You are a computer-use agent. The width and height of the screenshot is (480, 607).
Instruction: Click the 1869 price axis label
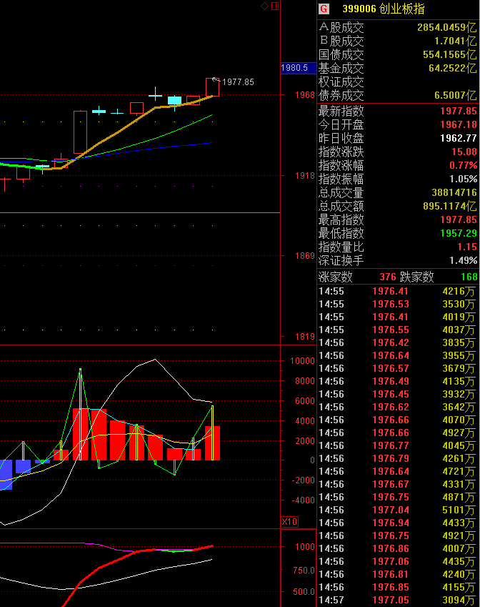coord(305,256)
